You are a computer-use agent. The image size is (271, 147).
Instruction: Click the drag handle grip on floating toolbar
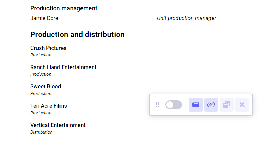158,105
